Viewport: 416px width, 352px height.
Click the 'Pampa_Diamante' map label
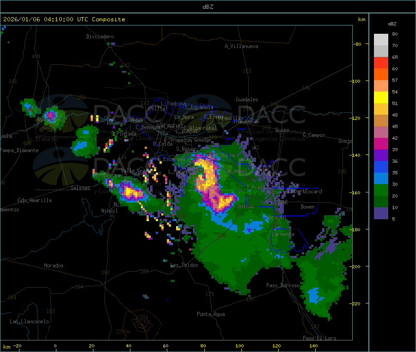tap(19, 150)
